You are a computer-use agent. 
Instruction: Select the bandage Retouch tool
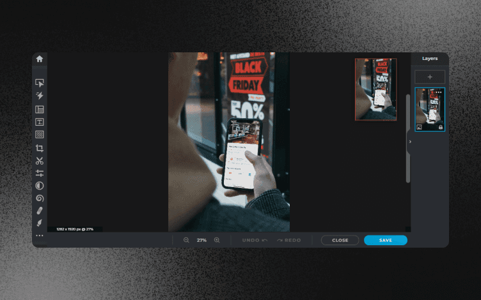pos(39,211)
